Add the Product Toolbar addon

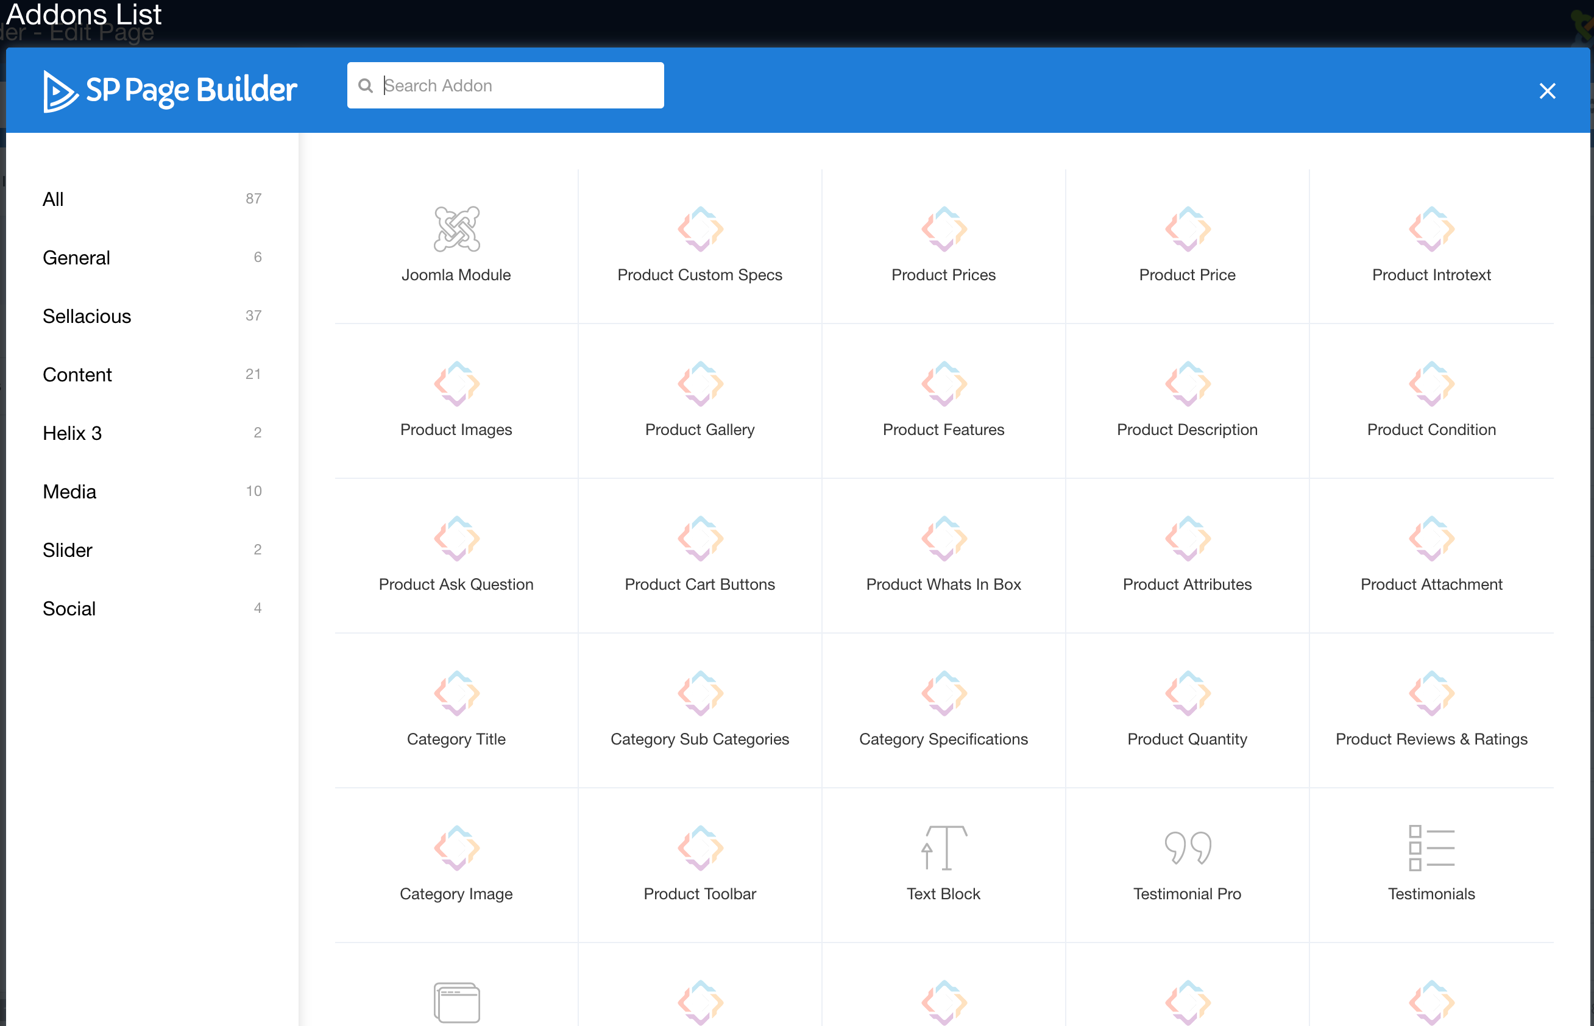tap(700, 864)
